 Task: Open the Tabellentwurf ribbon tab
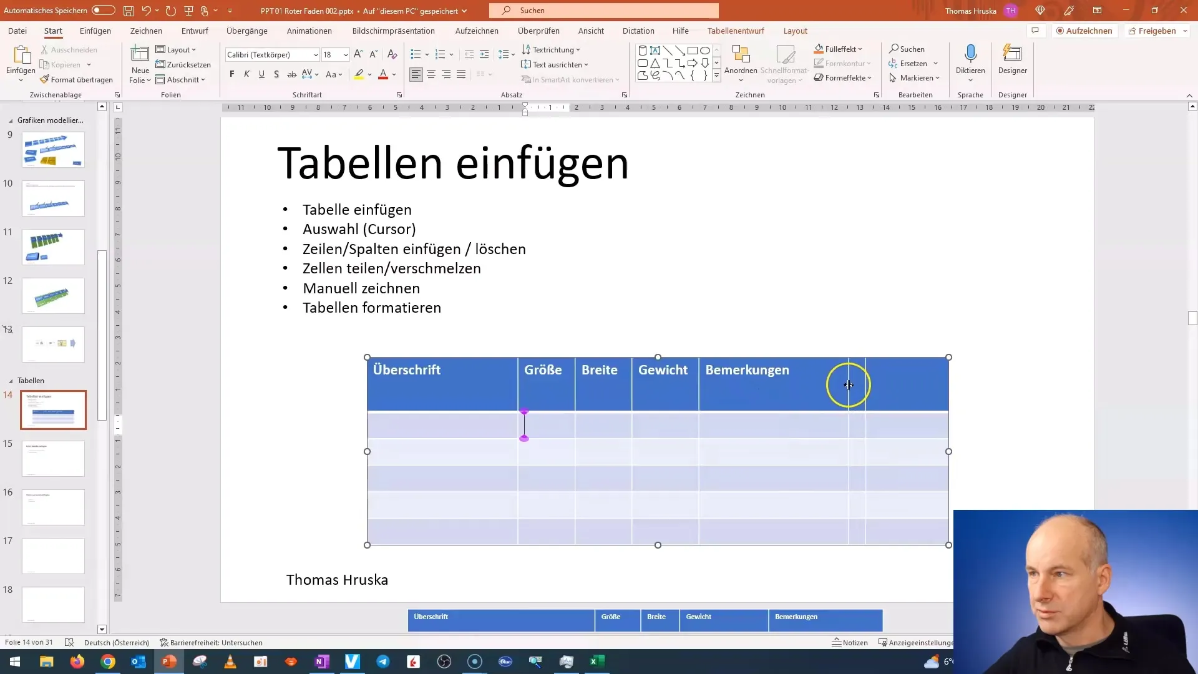tap(736, 31)
